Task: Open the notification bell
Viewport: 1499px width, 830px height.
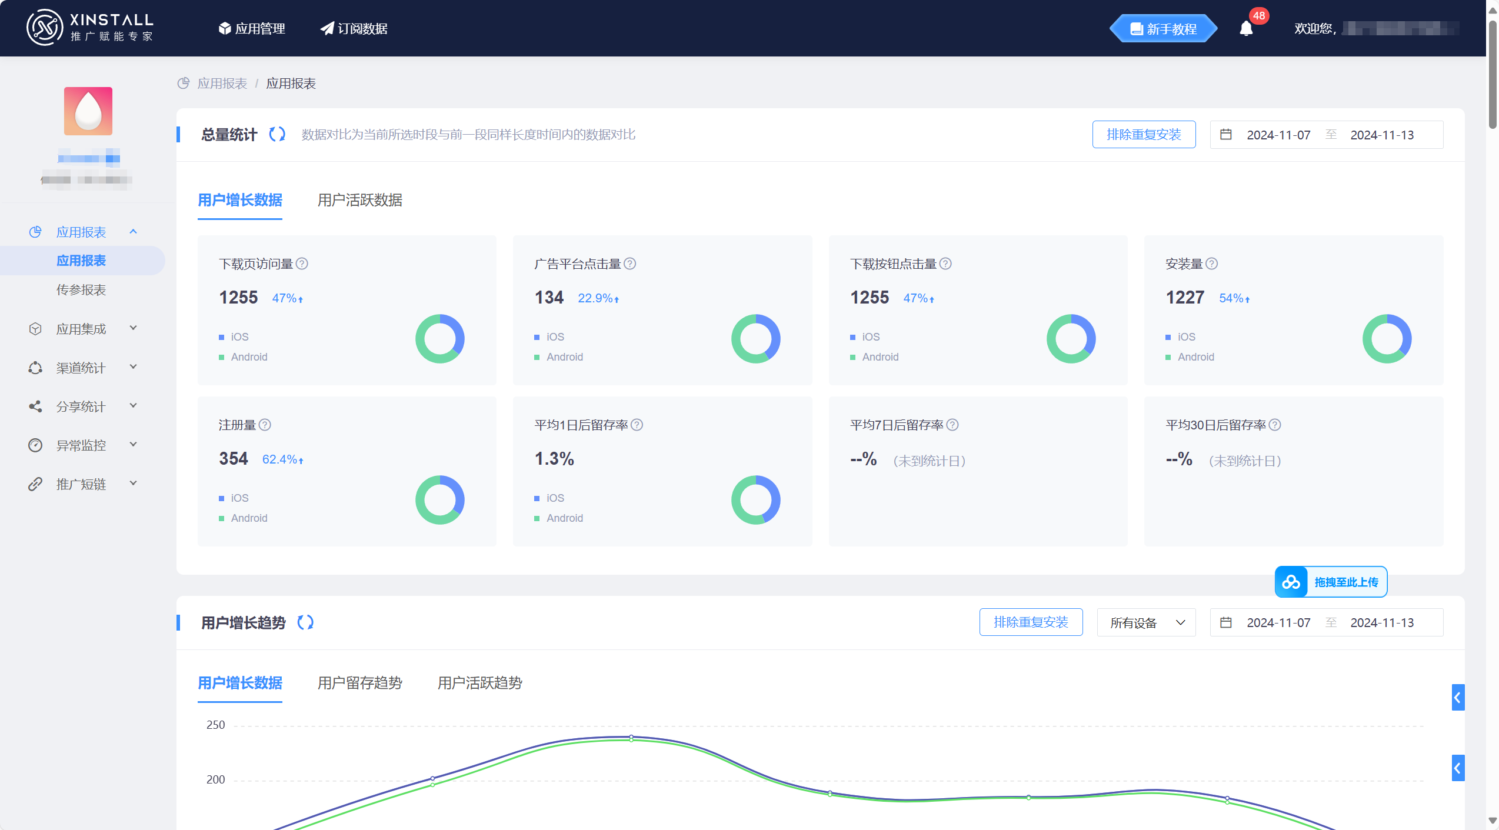Action: pyautogui.click(x=1247, y=28)
